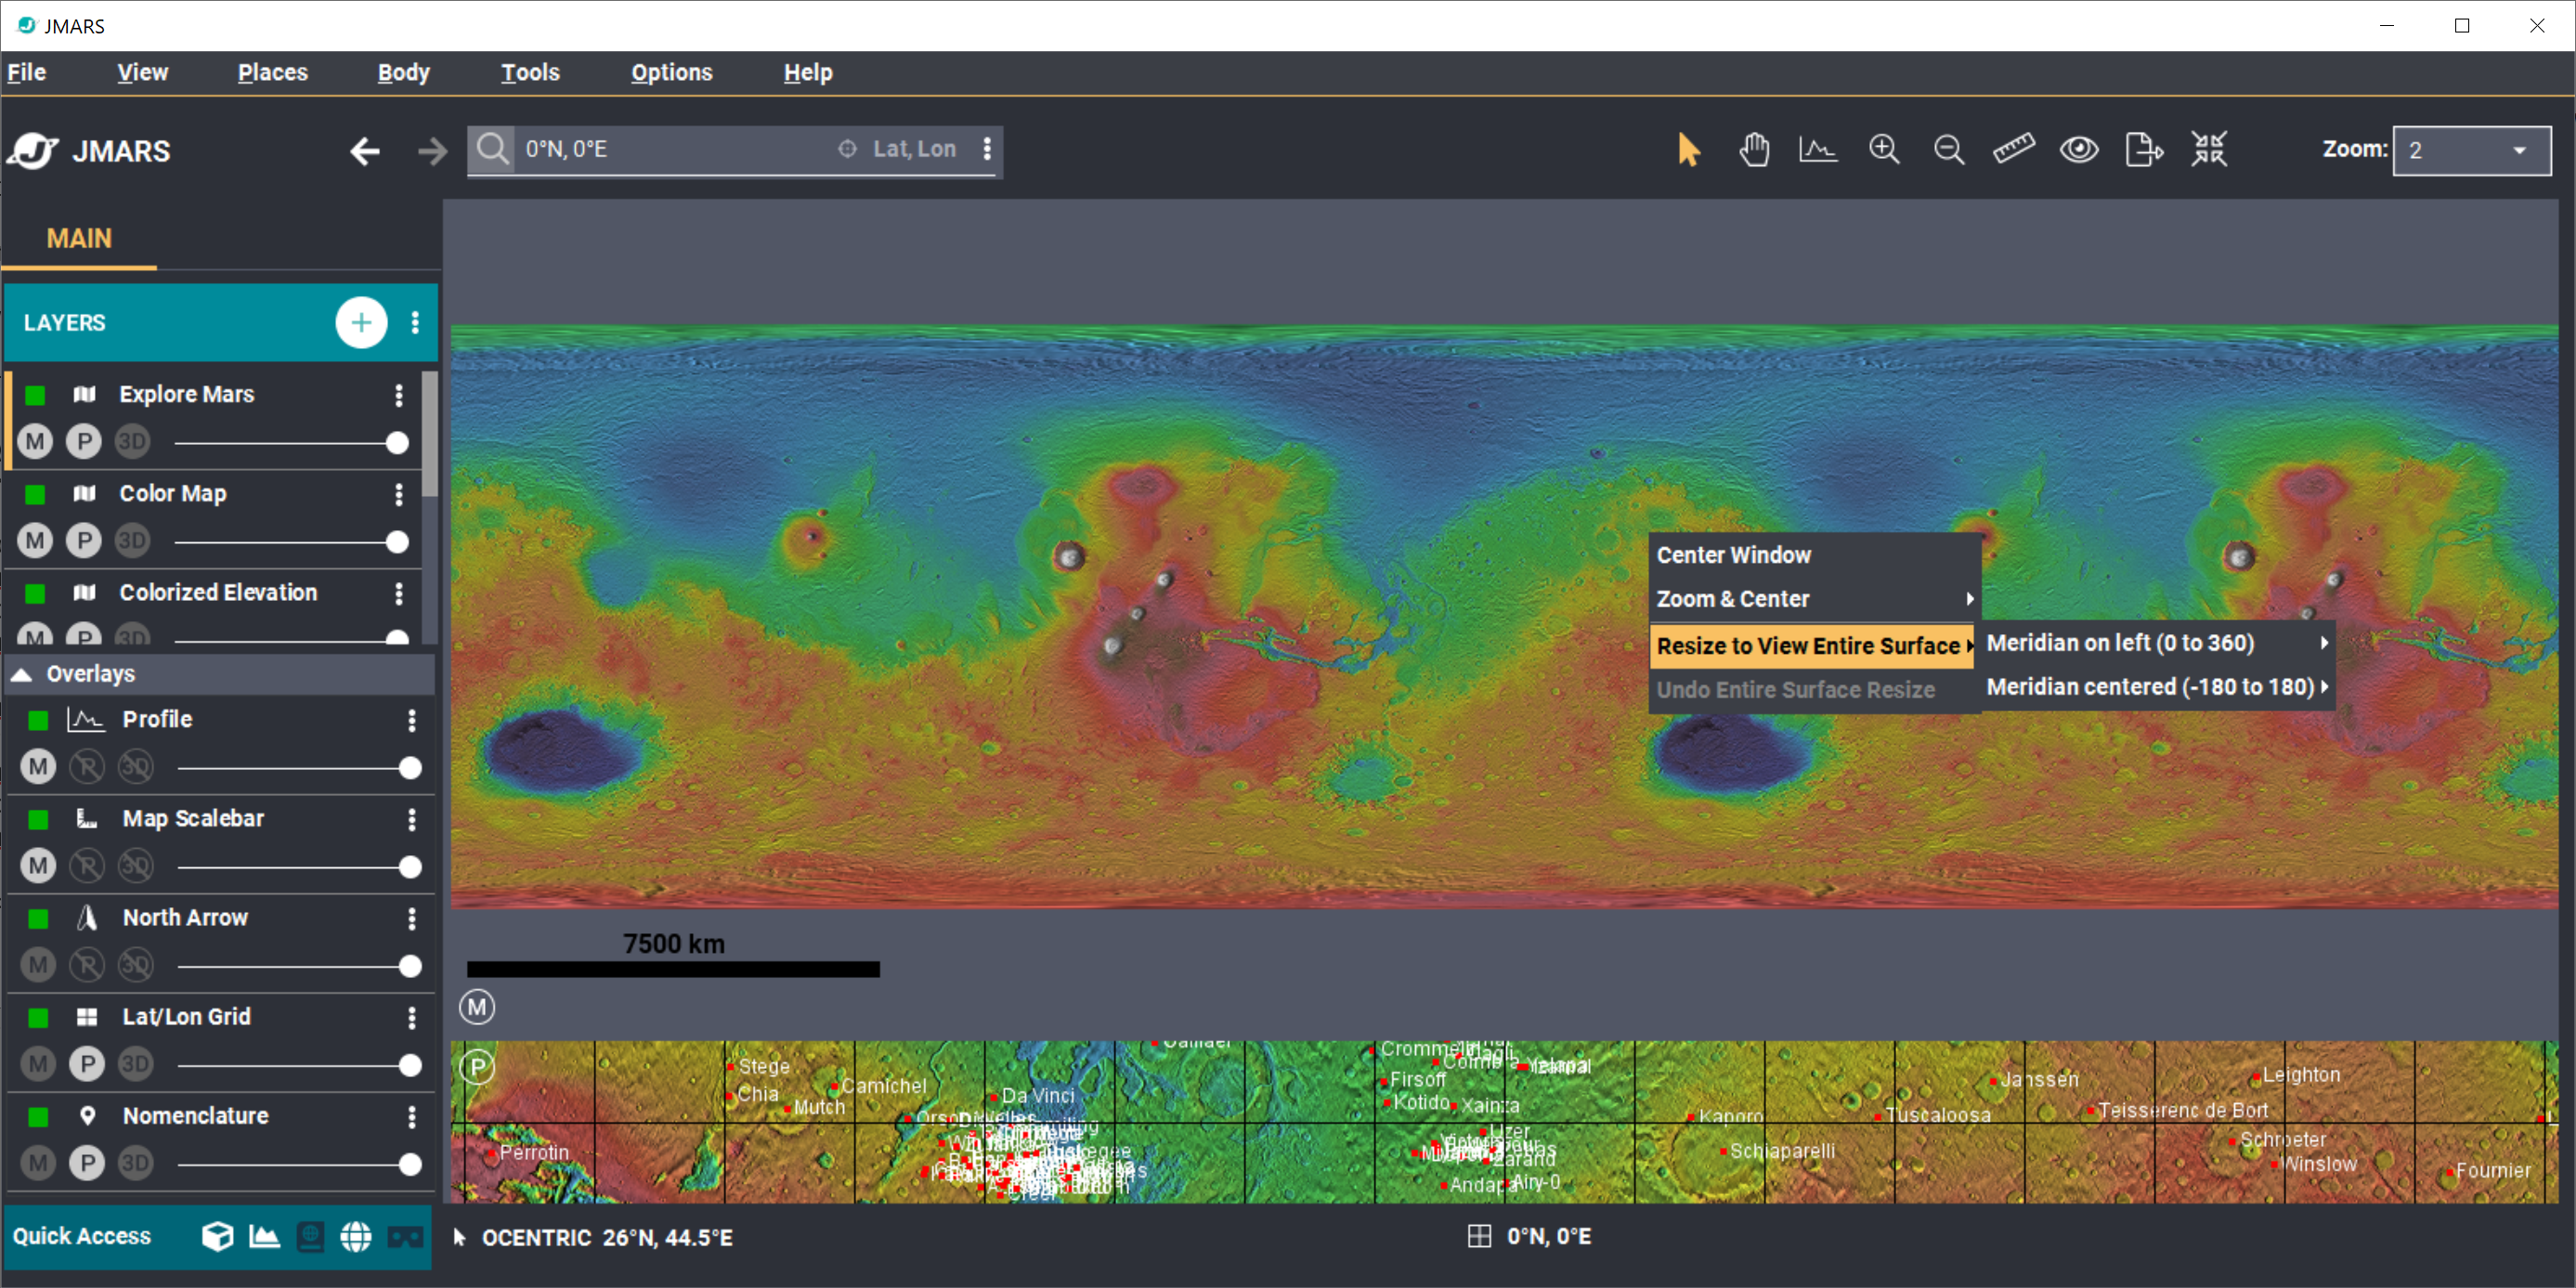This screenshot has width=2576, height=1288.
Task: Open the location bar three-dot options
Action: point(987,149)
